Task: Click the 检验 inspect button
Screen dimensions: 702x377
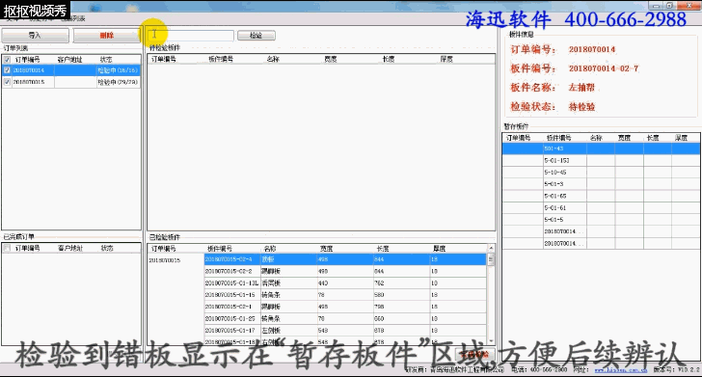Action: pyautogui.click(x=256, y=36)
